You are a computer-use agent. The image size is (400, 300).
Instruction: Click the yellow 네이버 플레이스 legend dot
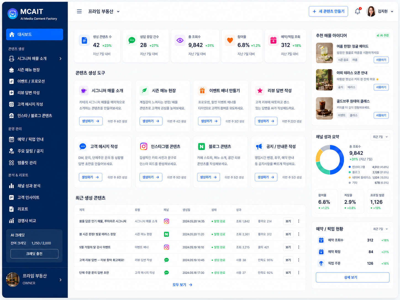350,178
